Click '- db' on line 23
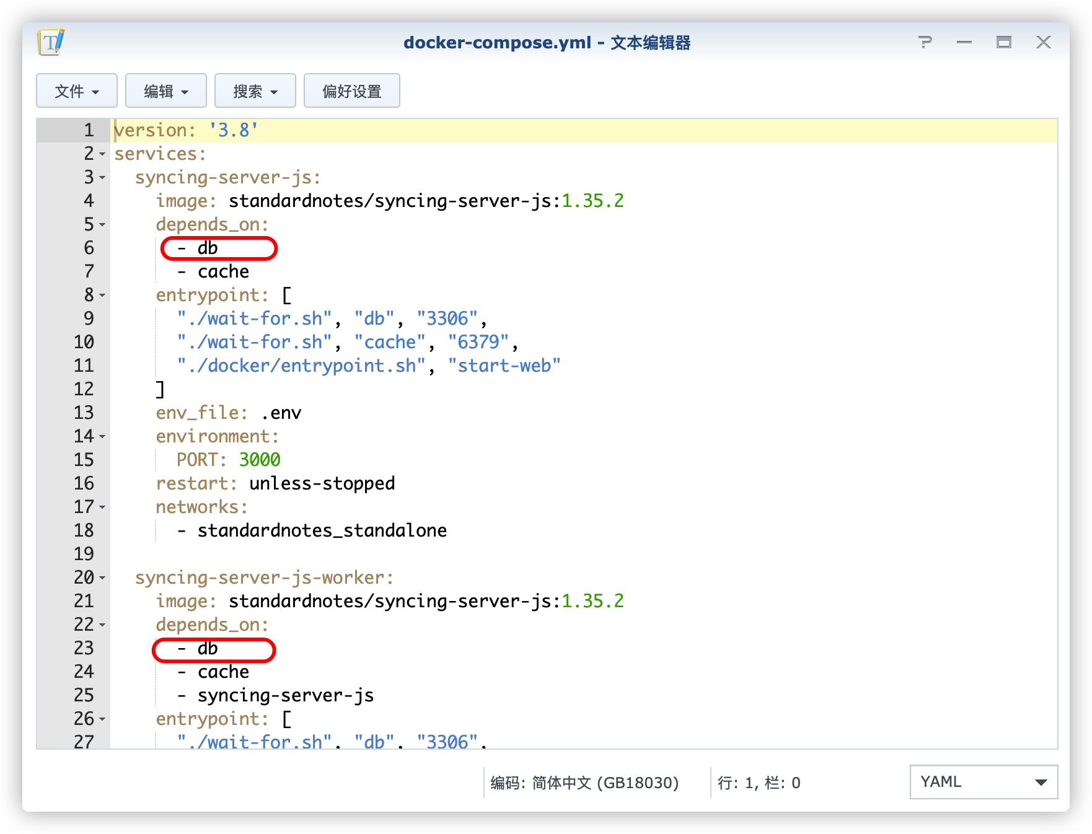Viewport: 1092px width, 834px height. click(x=198, y=648)
